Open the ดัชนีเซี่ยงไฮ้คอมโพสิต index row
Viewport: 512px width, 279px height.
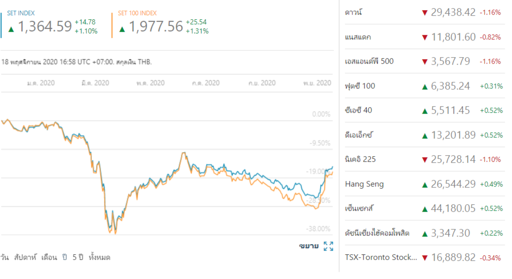coord(425,232)
